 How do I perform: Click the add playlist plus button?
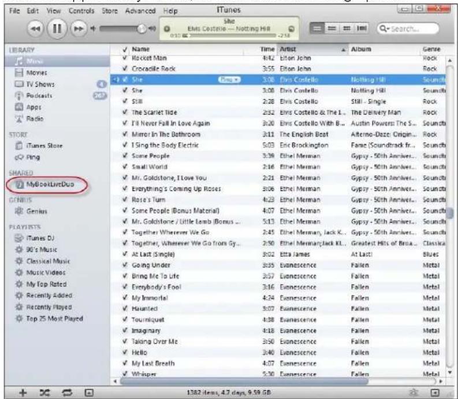23,392
